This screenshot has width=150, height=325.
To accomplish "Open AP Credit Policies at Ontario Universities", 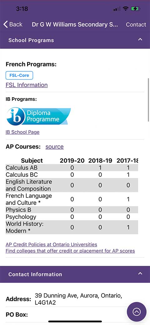I will point(51,244).
